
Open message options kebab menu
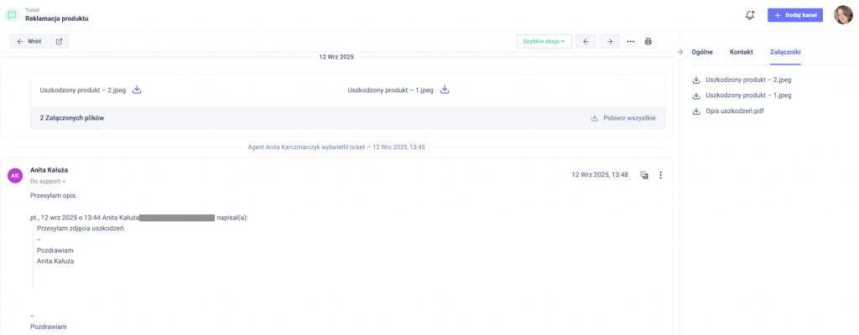click(x=660, y=175)
